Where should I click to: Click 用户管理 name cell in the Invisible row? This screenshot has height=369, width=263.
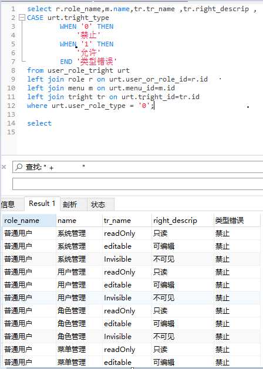click(79, 298)
